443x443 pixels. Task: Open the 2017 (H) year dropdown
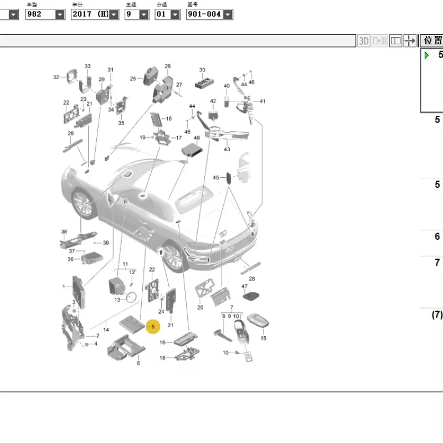114,14
